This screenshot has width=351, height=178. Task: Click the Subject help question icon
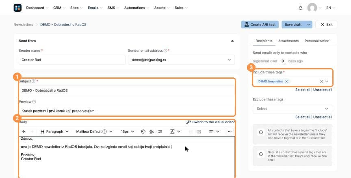[33, 81]
